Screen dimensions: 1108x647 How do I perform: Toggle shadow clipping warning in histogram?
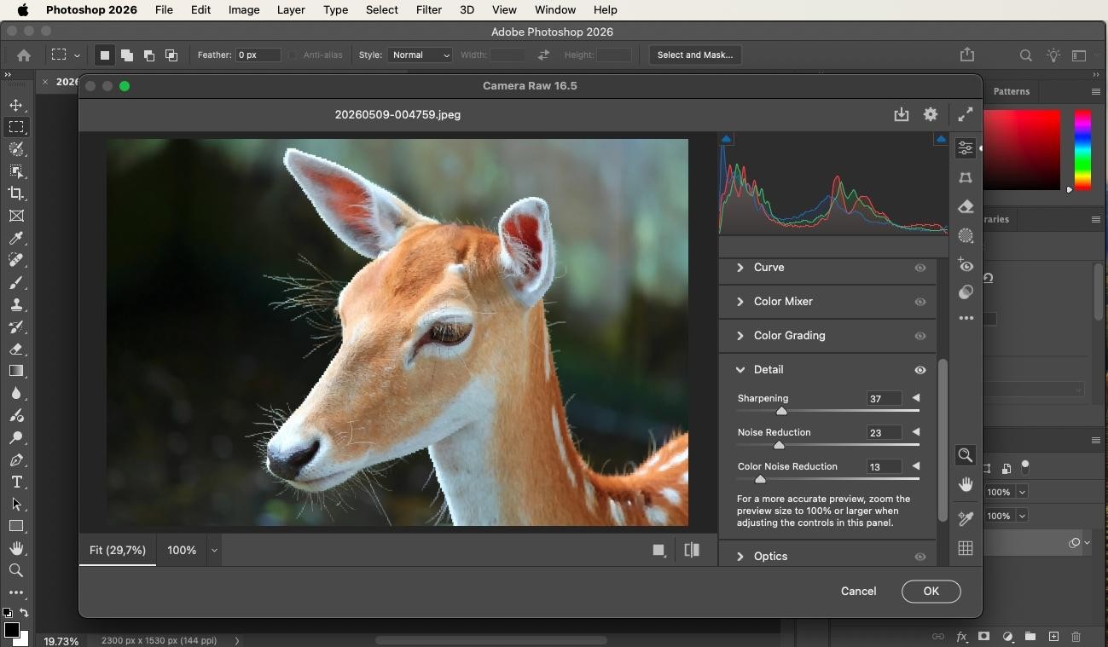[x=726, y=139]
